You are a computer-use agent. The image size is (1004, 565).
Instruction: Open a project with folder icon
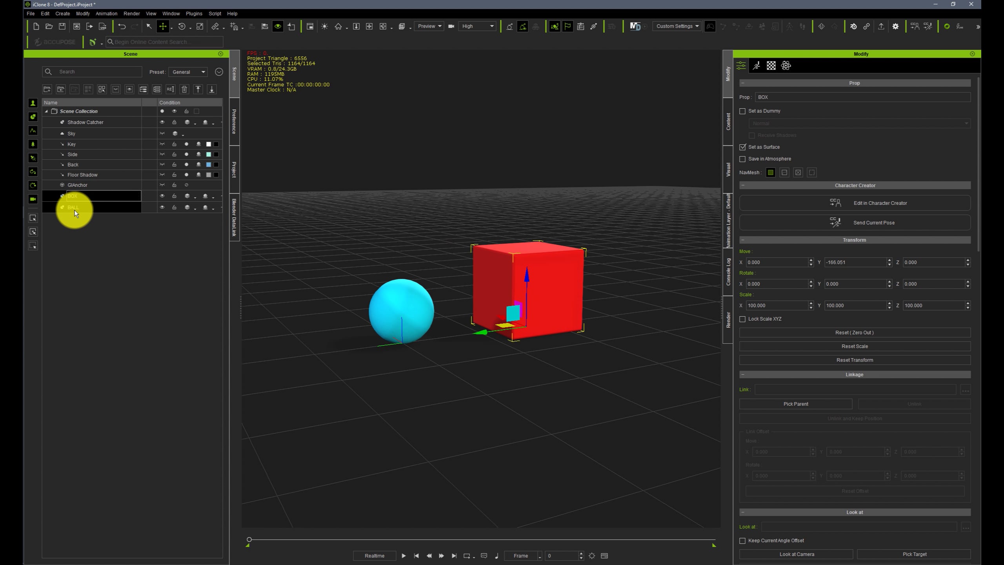tap(49, 26)
